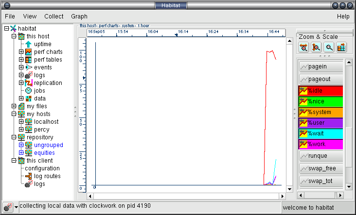Screen dimensions: 356x215
Task: Click the repository icon
Action: click(21, 137)
